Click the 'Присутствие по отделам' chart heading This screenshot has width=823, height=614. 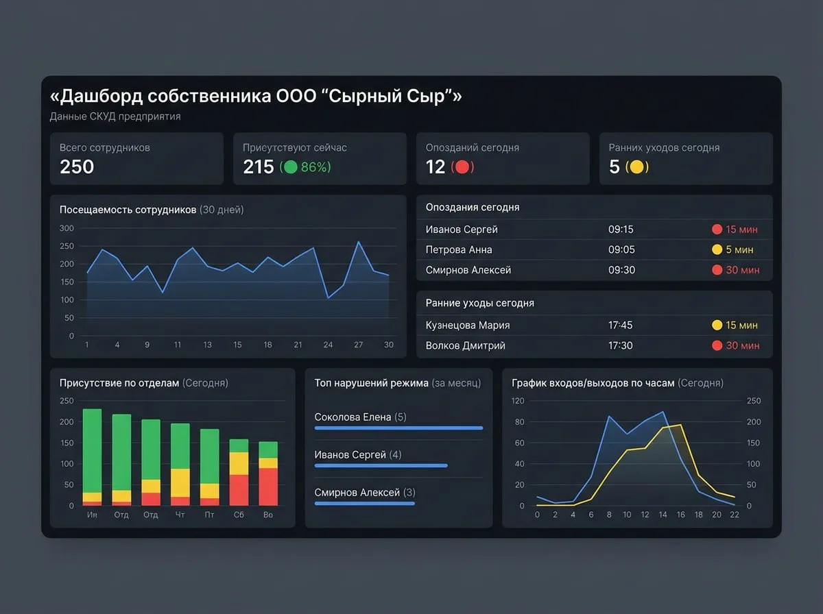pyautogui.click(x=144, y=383)
